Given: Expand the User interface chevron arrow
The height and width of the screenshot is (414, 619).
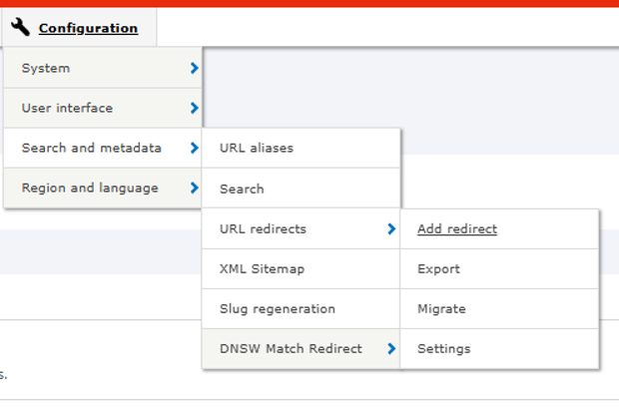Looking at the screenshot, I should click(x=194, y=108).
